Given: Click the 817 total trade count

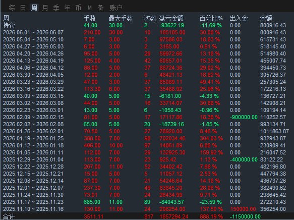Looking at the screenshot, I should [x=149, y=216].
